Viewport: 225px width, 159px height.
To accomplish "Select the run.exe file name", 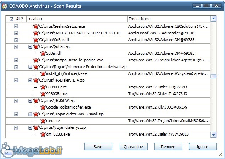I will click(x=53, y=121).
